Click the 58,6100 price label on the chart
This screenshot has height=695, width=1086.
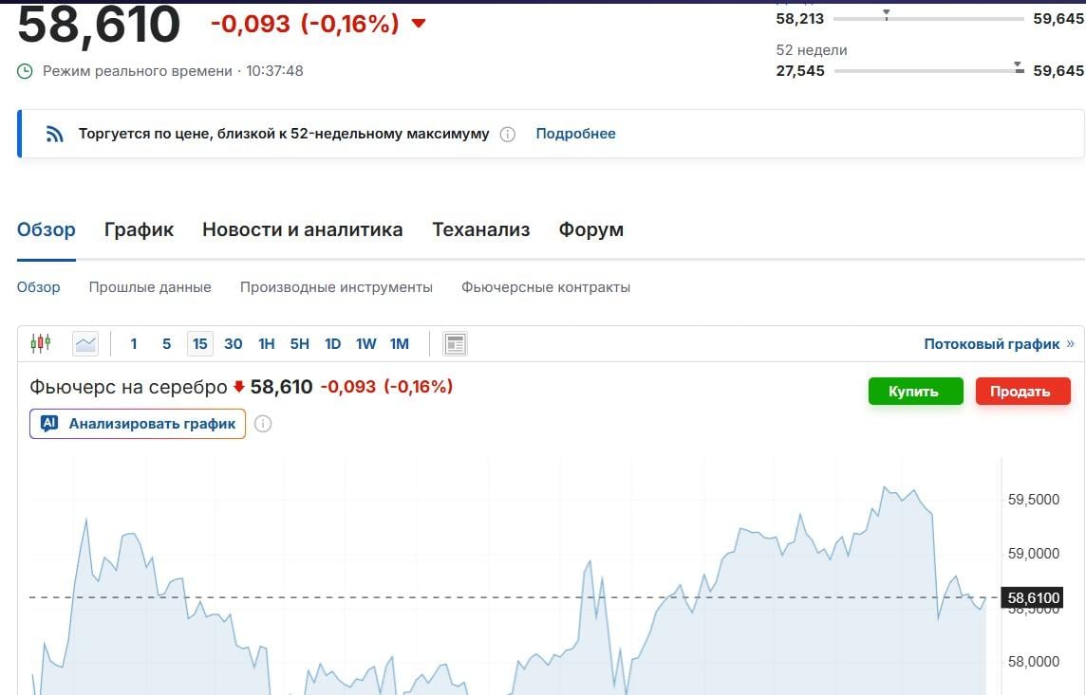click(1034, 597)
